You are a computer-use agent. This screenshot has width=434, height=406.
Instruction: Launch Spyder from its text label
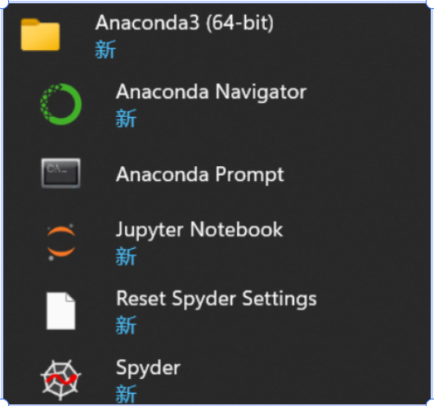coord(149,368)
